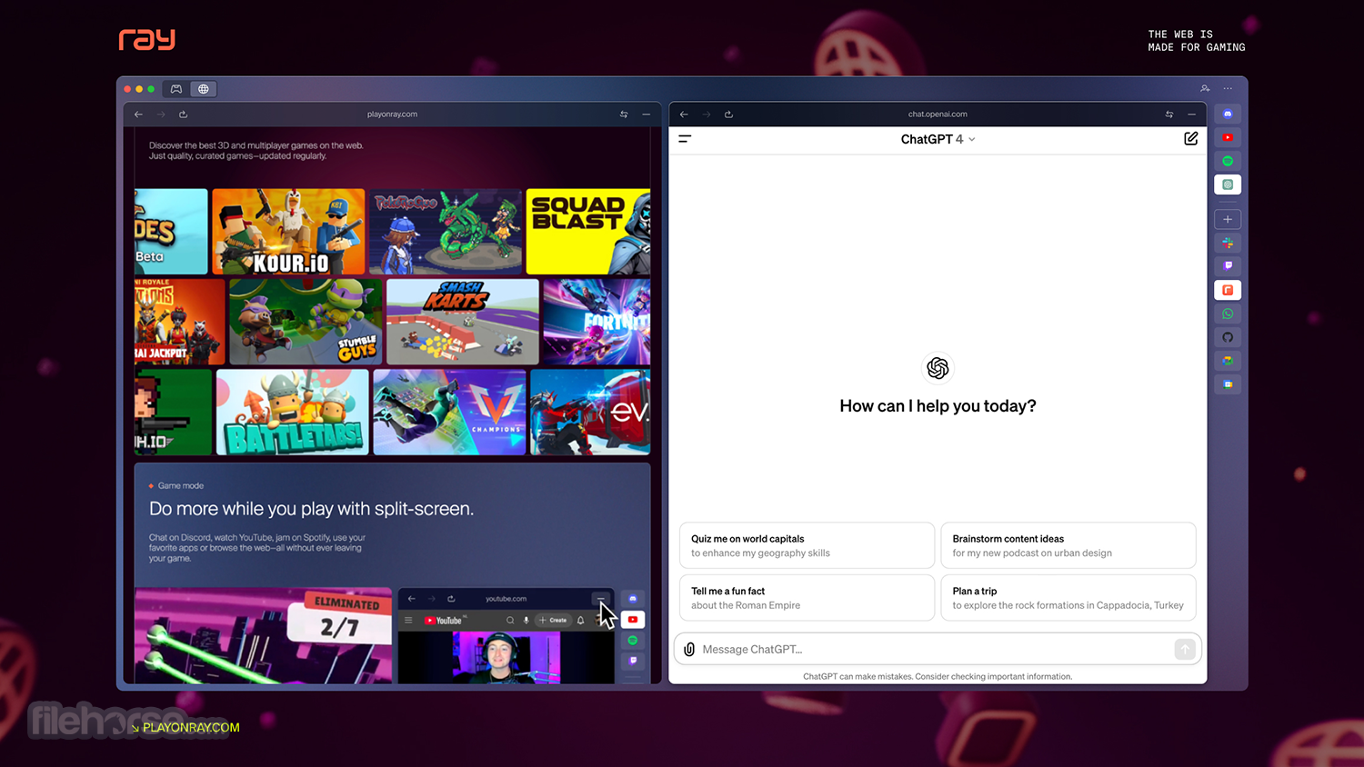
Task: Click the 'Game mode' label
Action: pyautogui.click(x=181, y=486)
